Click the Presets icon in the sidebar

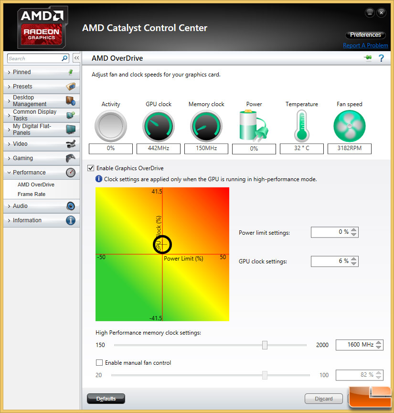coord(71,86)
